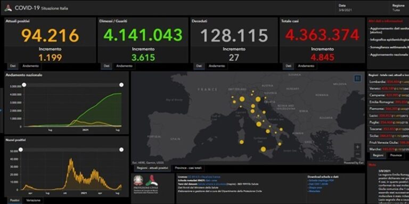Click right handle of Nuovi positivi range slider
The image size is (409, 204).
(121, 150)
